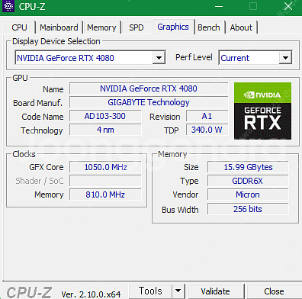Click the CPU-Z logo text at bottom left
Image resolution: width=302 pixels, height=299 pixels.
(x=29, y=292)
